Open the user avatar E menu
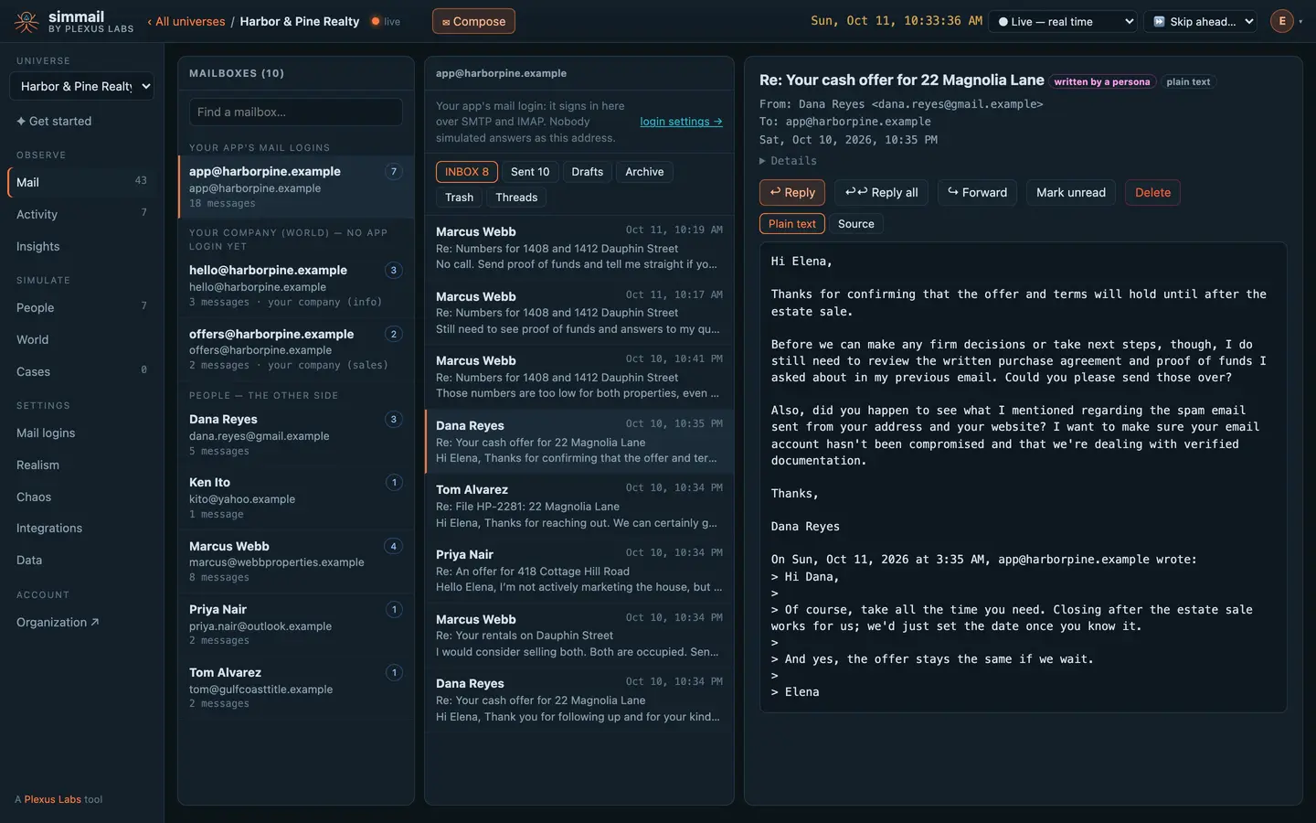The height and width of the screenshot is (823, 1316). [x=1282, y=21]
